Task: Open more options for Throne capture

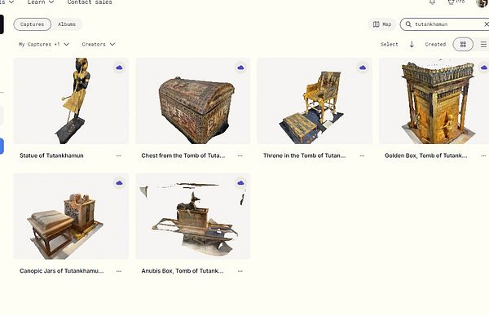Action: (x=362, y=155)
